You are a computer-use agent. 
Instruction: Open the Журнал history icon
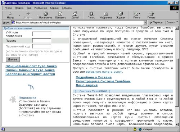pos(121,14)
